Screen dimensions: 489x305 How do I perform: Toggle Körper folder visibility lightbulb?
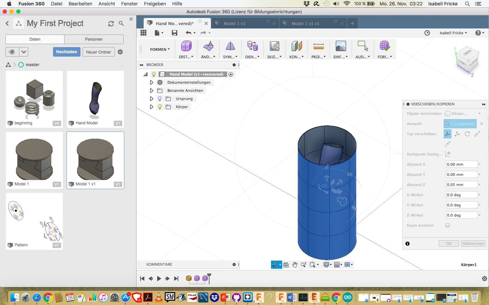[x=160, y=107]
